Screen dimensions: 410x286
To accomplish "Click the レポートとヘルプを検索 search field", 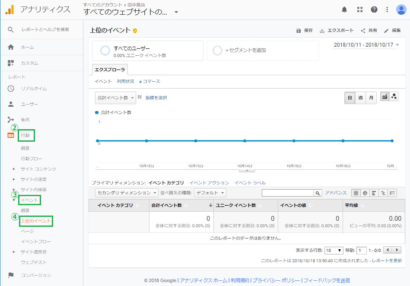I will [45, 29].
